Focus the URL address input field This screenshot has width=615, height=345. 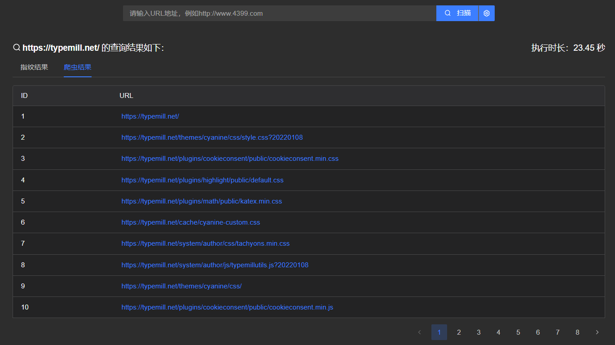click(x=280, y=13)
